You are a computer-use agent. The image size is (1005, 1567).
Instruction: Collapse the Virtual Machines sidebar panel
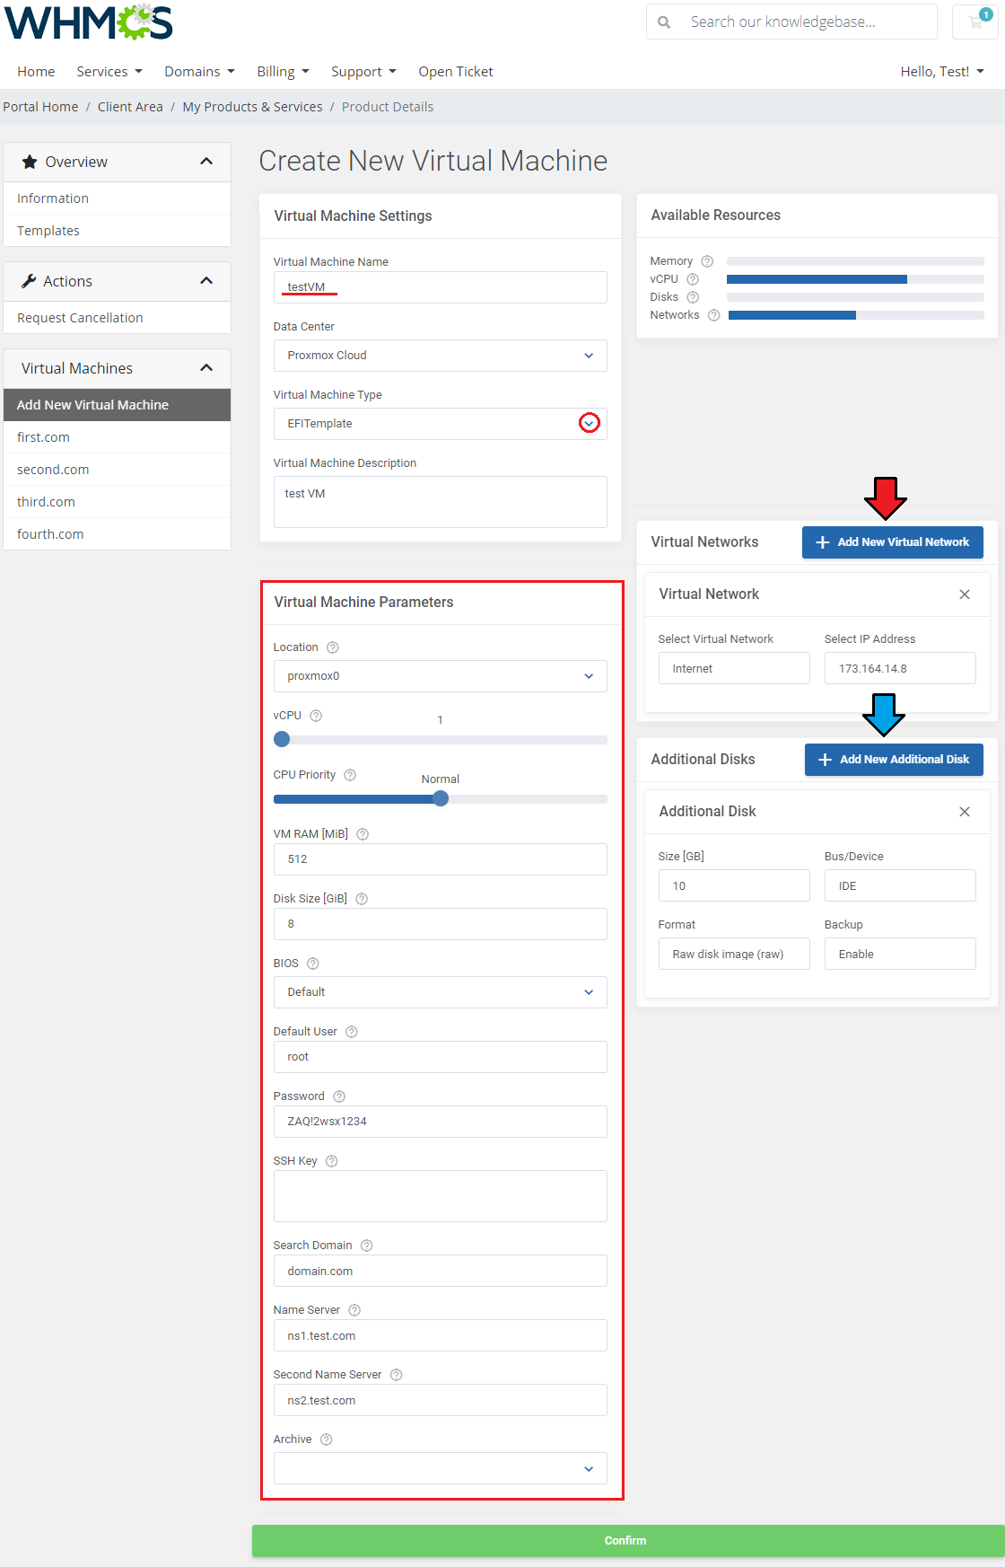tap(206, 368)
